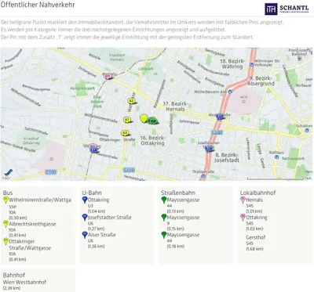Click the Gersthof station entry
The width and height of the screenshot is (314, 292).
[x=256, y=237]
